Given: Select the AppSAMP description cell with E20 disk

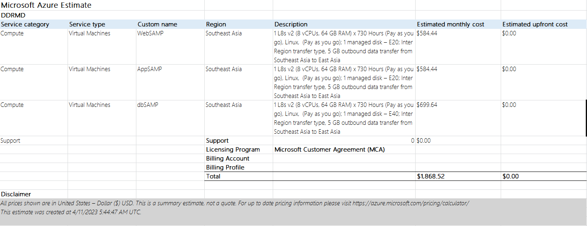Looking at the screenshot, I should click(x=344, y=83).
